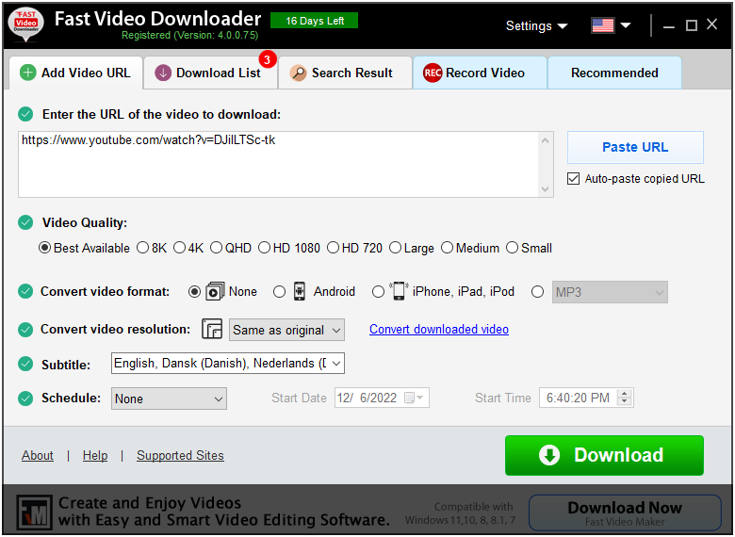Click the magnifier Search Result icon

click(298, 73)
